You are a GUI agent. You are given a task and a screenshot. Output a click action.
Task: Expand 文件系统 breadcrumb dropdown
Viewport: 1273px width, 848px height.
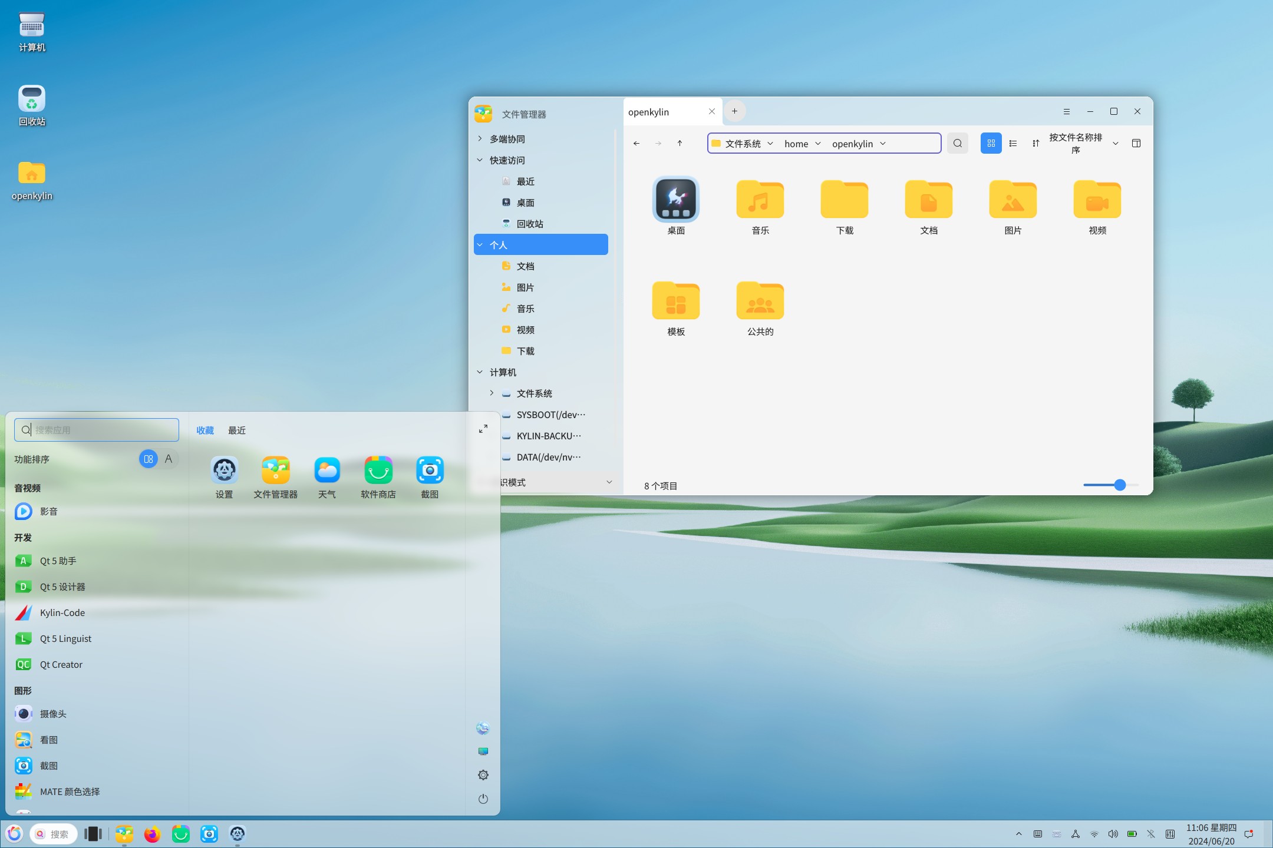click(x=770, y=143)
